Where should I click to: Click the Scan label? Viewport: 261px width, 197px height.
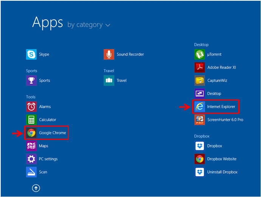coord(43,172)
